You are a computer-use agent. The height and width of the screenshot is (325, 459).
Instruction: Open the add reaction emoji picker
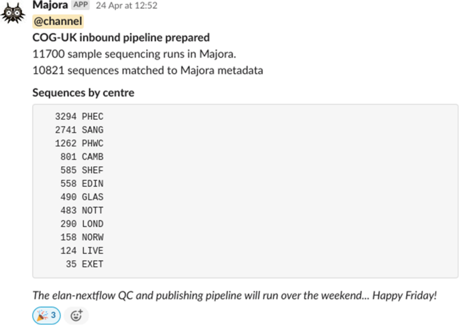76,315
